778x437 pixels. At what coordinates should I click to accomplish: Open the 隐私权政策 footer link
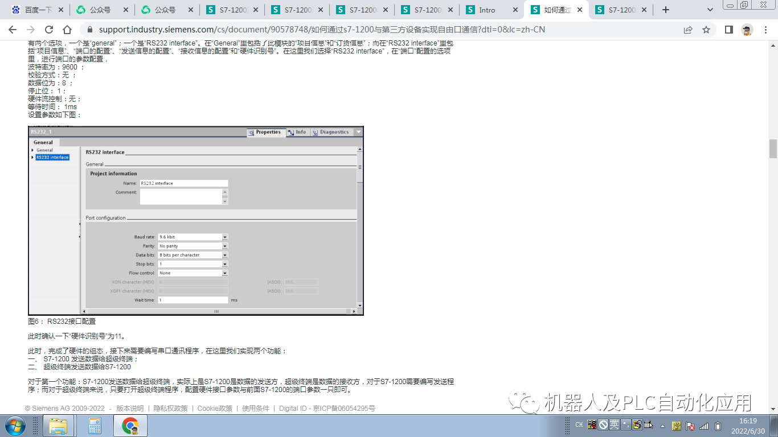click(x=171, y=409)
